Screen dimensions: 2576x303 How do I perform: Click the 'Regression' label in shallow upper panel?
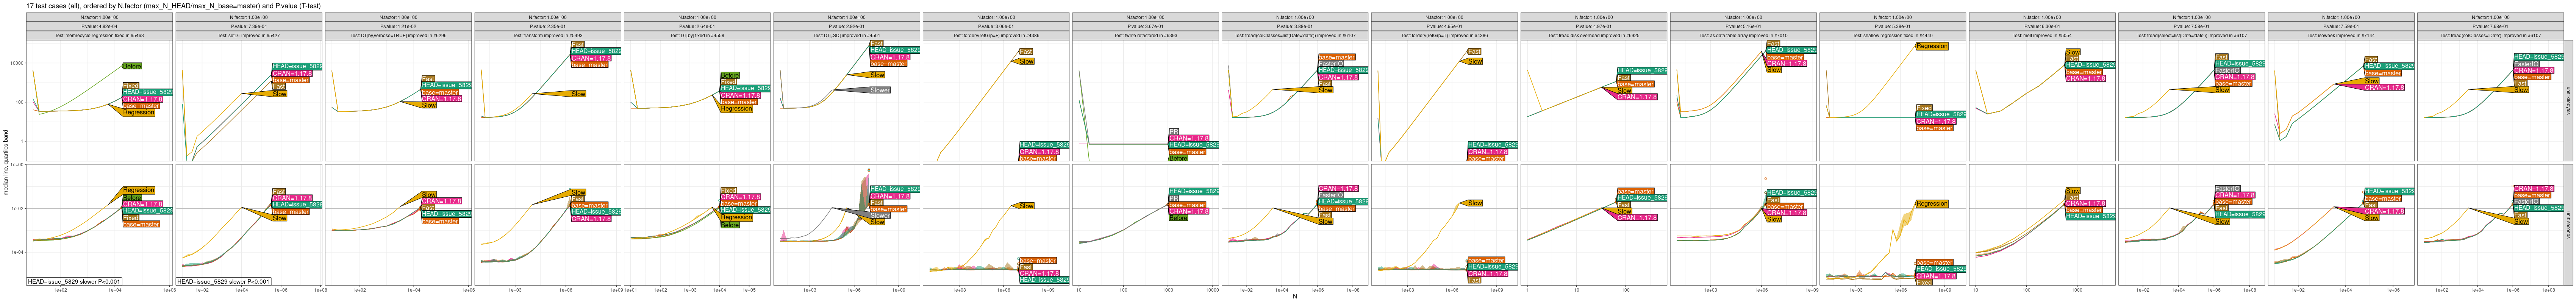(1932, 46)
